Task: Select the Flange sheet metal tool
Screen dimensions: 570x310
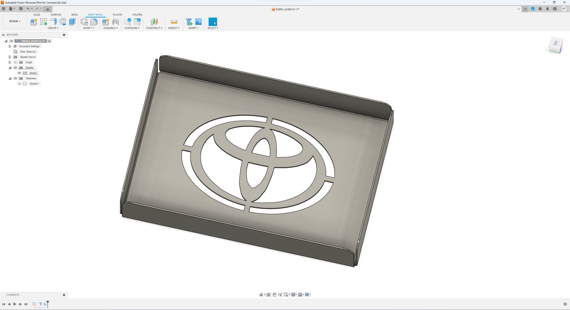Action: (x=53, y=22)
